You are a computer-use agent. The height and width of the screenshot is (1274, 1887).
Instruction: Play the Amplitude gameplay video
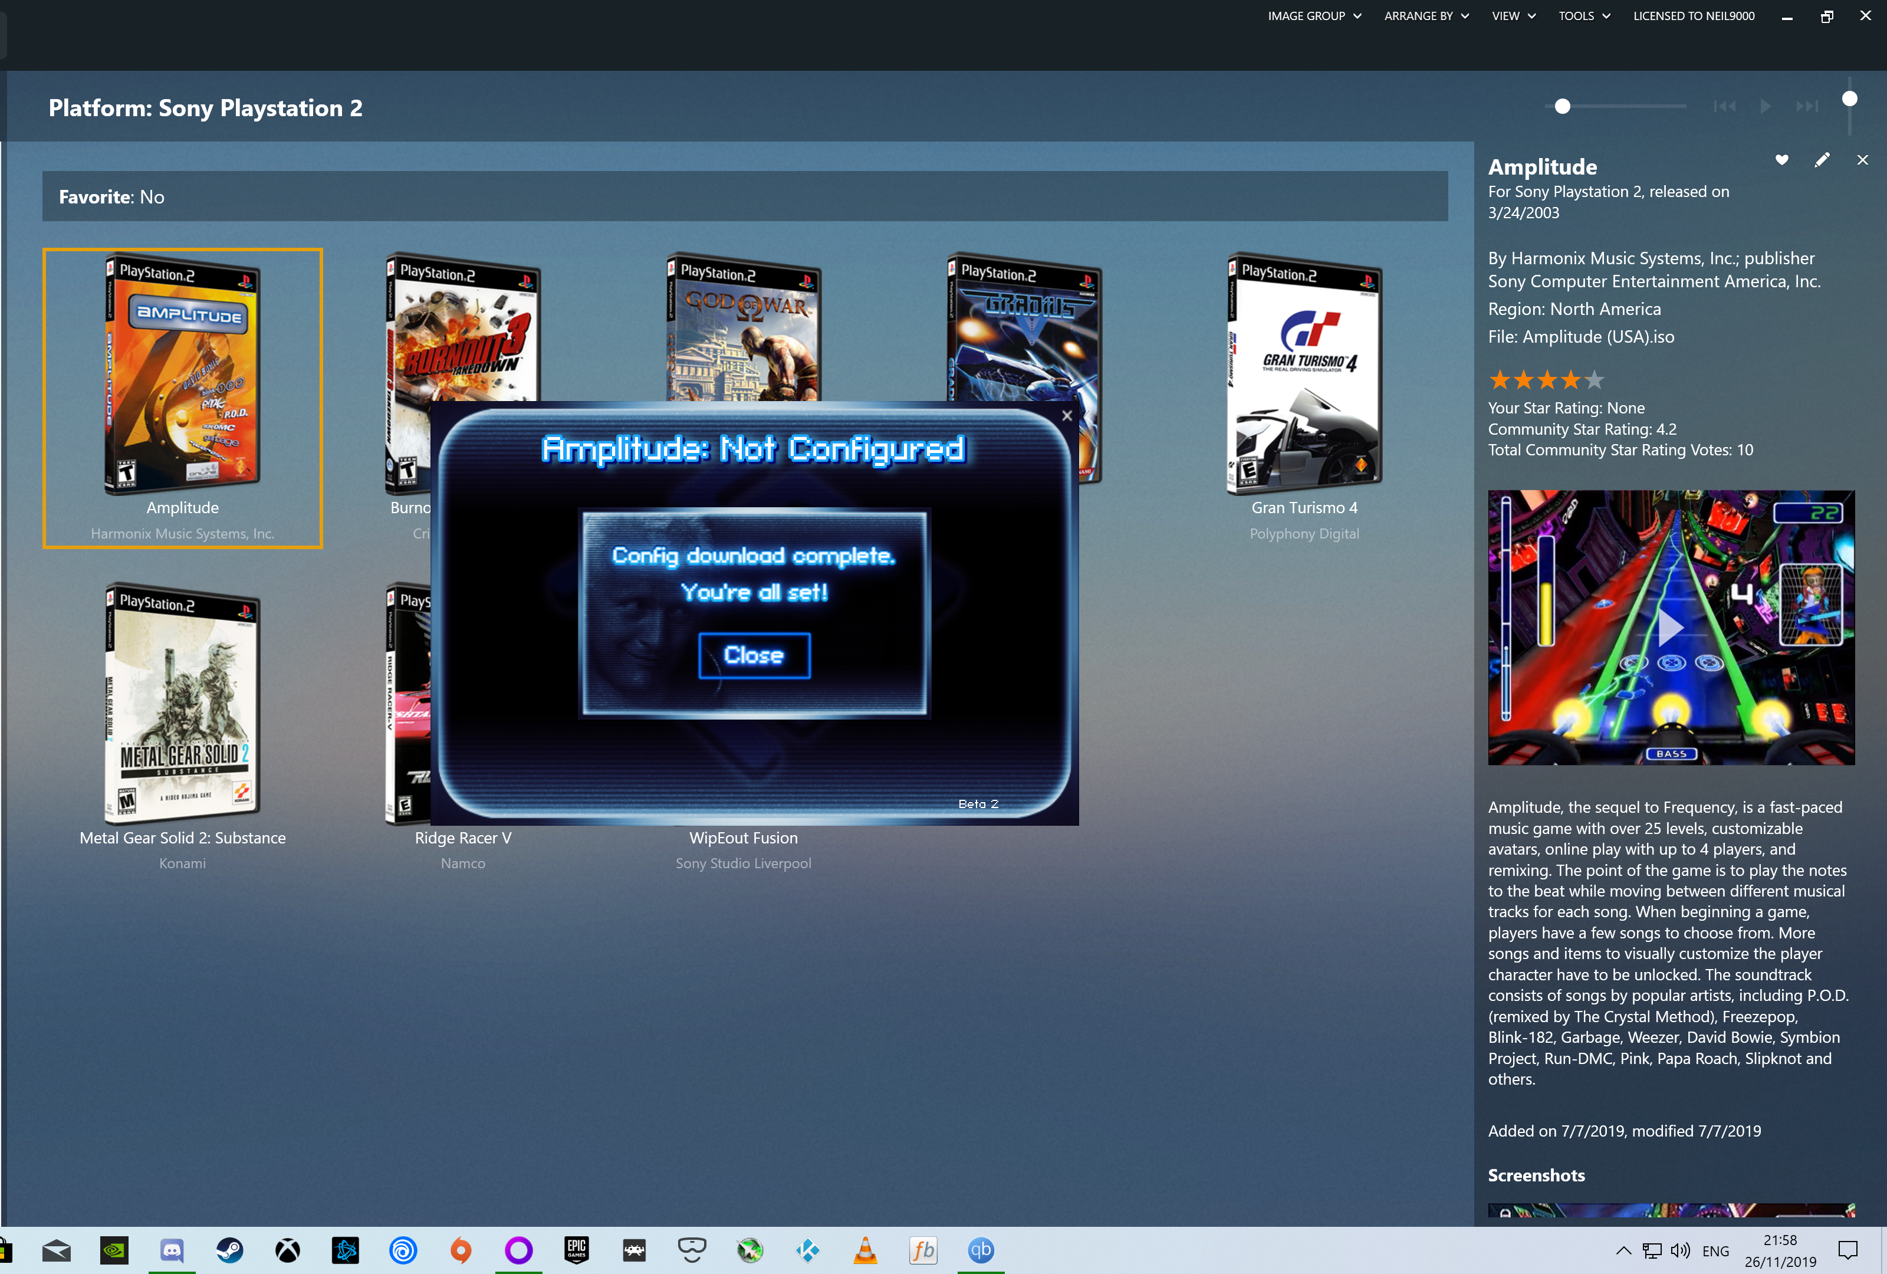[1671, 628]
